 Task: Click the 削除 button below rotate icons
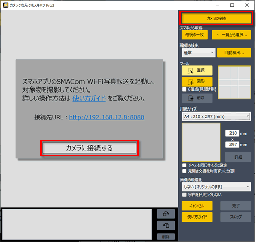point(166,237)
